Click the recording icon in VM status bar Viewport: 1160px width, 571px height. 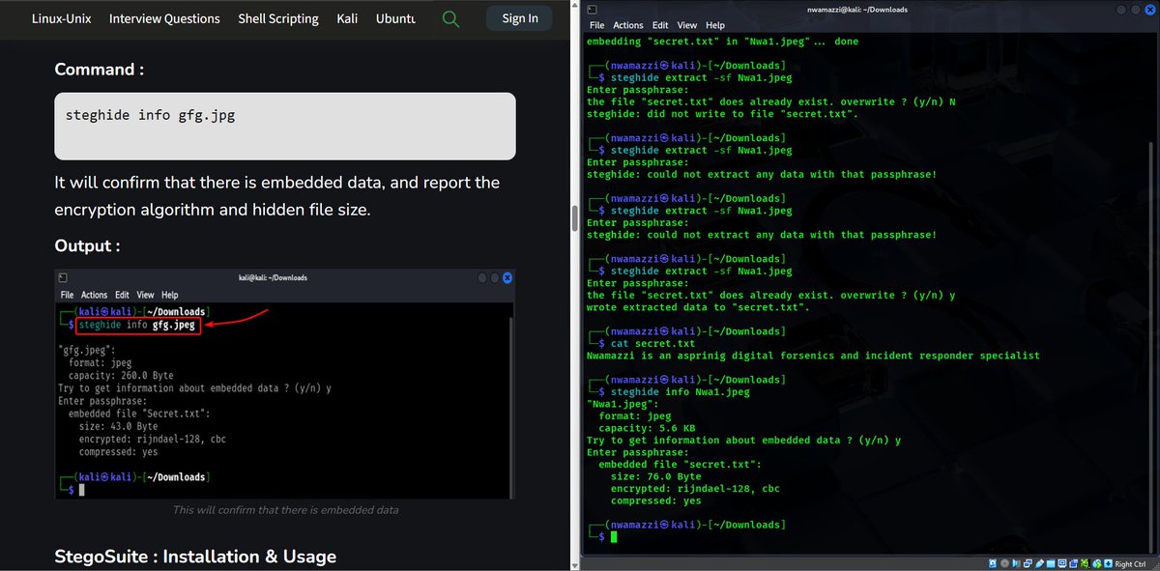point(1073,563)
